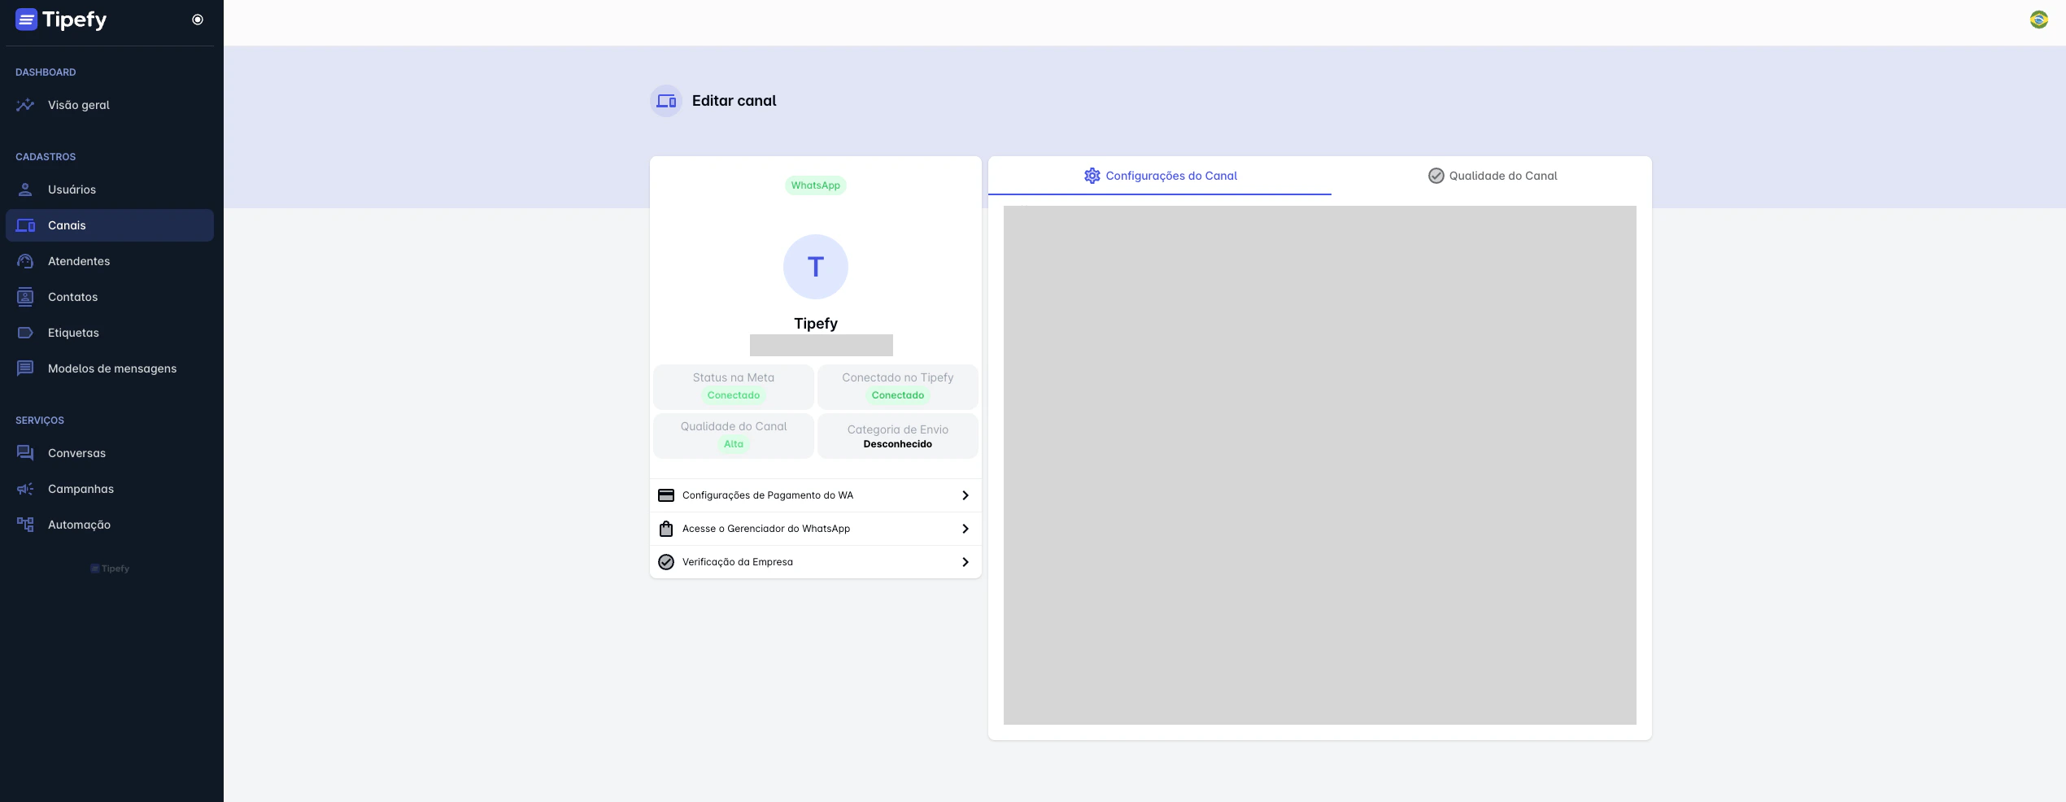Click the Canais devices icon in sidebar
The height and width of the screenshot is (802, 2066).
pos(25,225)
